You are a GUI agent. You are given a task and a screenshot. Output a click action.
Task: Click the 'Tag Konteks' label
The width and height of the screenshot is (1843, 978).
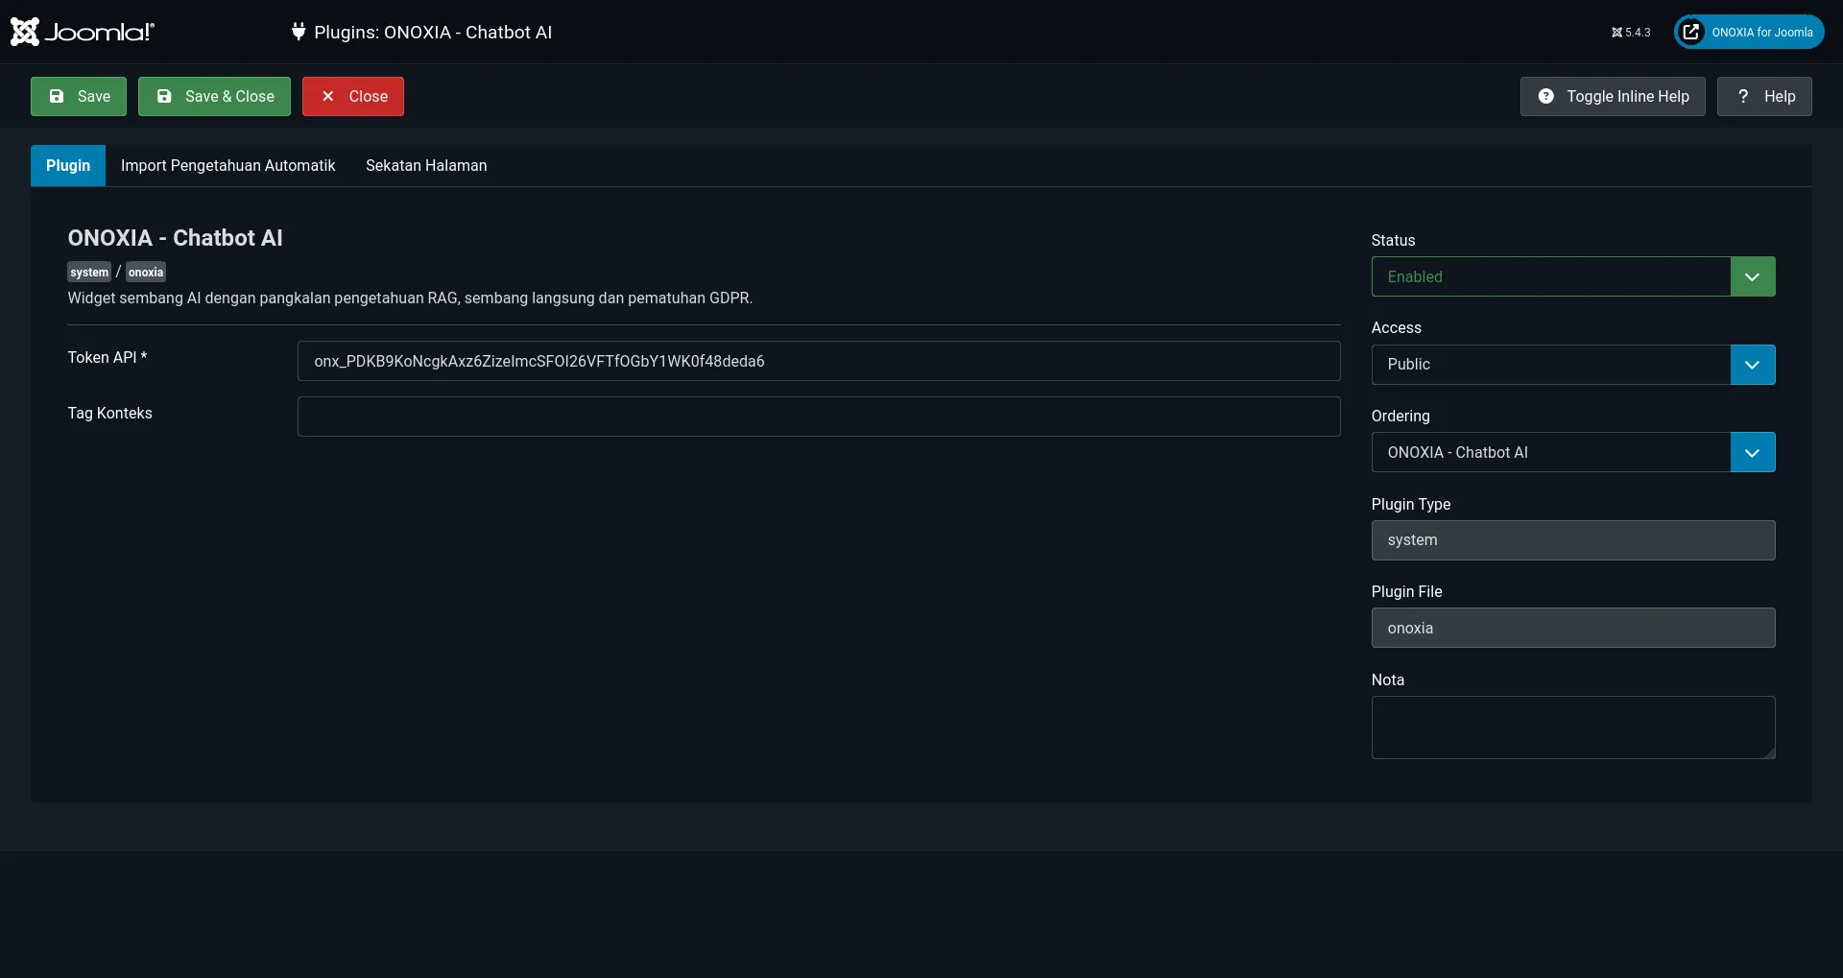pos(109,413)
